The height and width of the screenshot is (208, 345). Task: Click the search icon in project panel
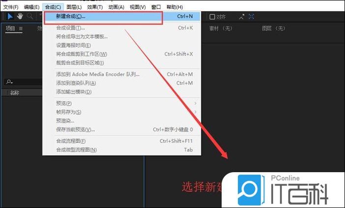point(9,82)
